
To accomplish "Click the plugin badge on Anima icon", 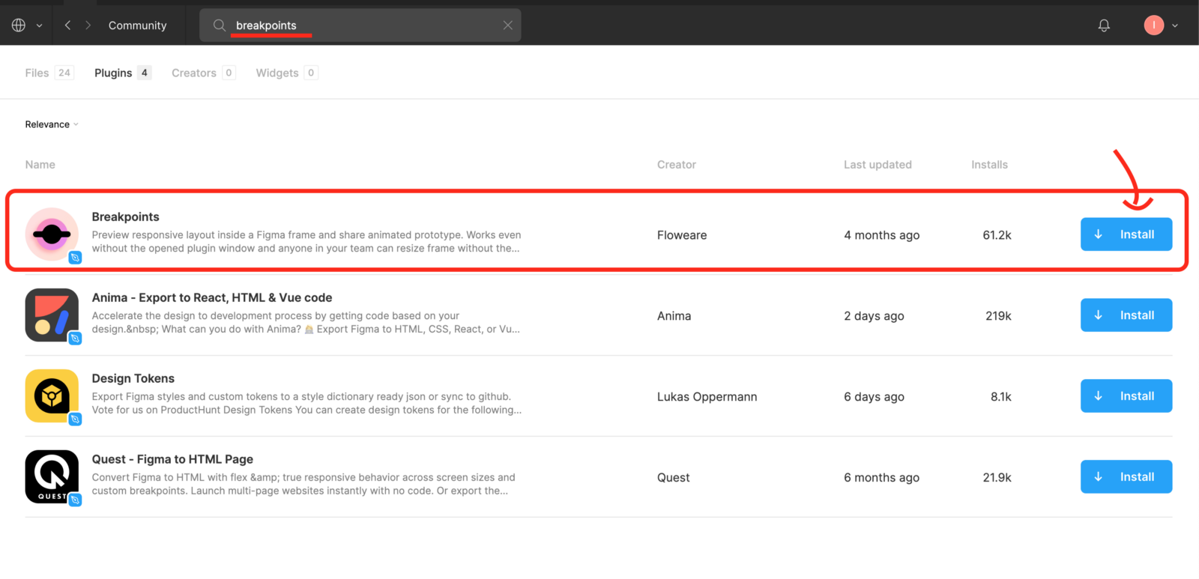I will 75,339.
